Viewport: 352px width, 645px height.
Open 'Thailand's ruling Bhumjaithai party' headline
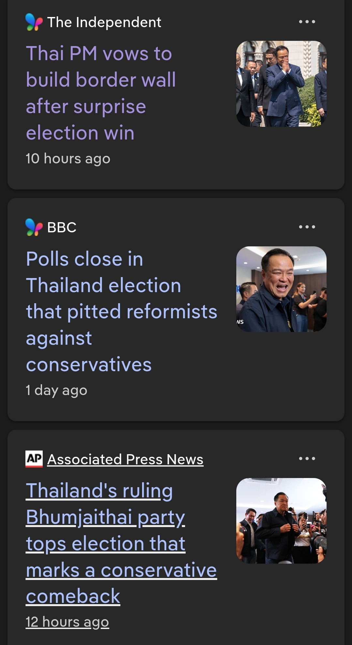point(121,543)
